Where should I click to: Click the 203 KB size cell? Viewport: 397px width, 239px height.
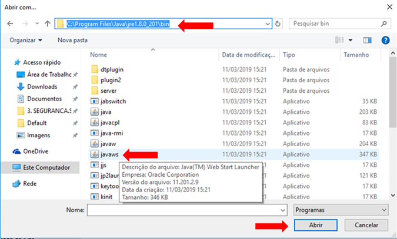[x=368, y=112]
